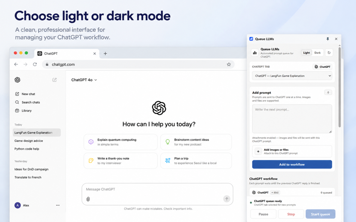The width and height of the screenshot is (356, 222).
Task: Click the 0 queued label
Action: [326, 193]
